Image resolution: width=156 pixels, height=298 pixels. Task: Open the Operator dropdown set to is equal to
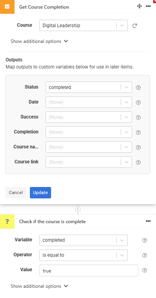(84, 255)
